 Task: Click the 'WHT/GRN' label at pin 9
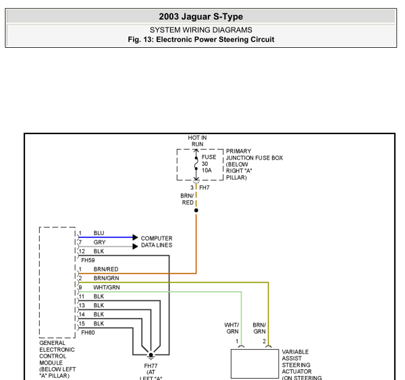pos(107,288)
